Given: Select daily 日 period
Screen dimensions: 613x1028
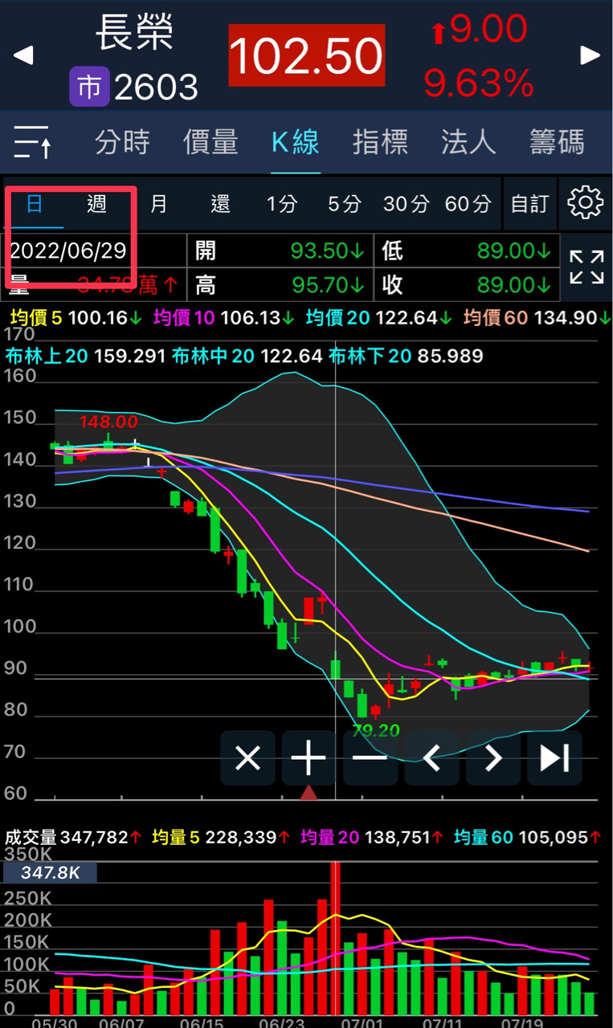Looking at the screenshot, I should pos(34,204).
